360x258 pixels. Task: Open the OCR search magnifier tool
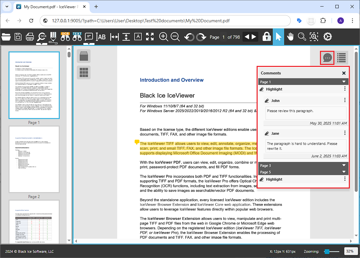tap(42, 37)
